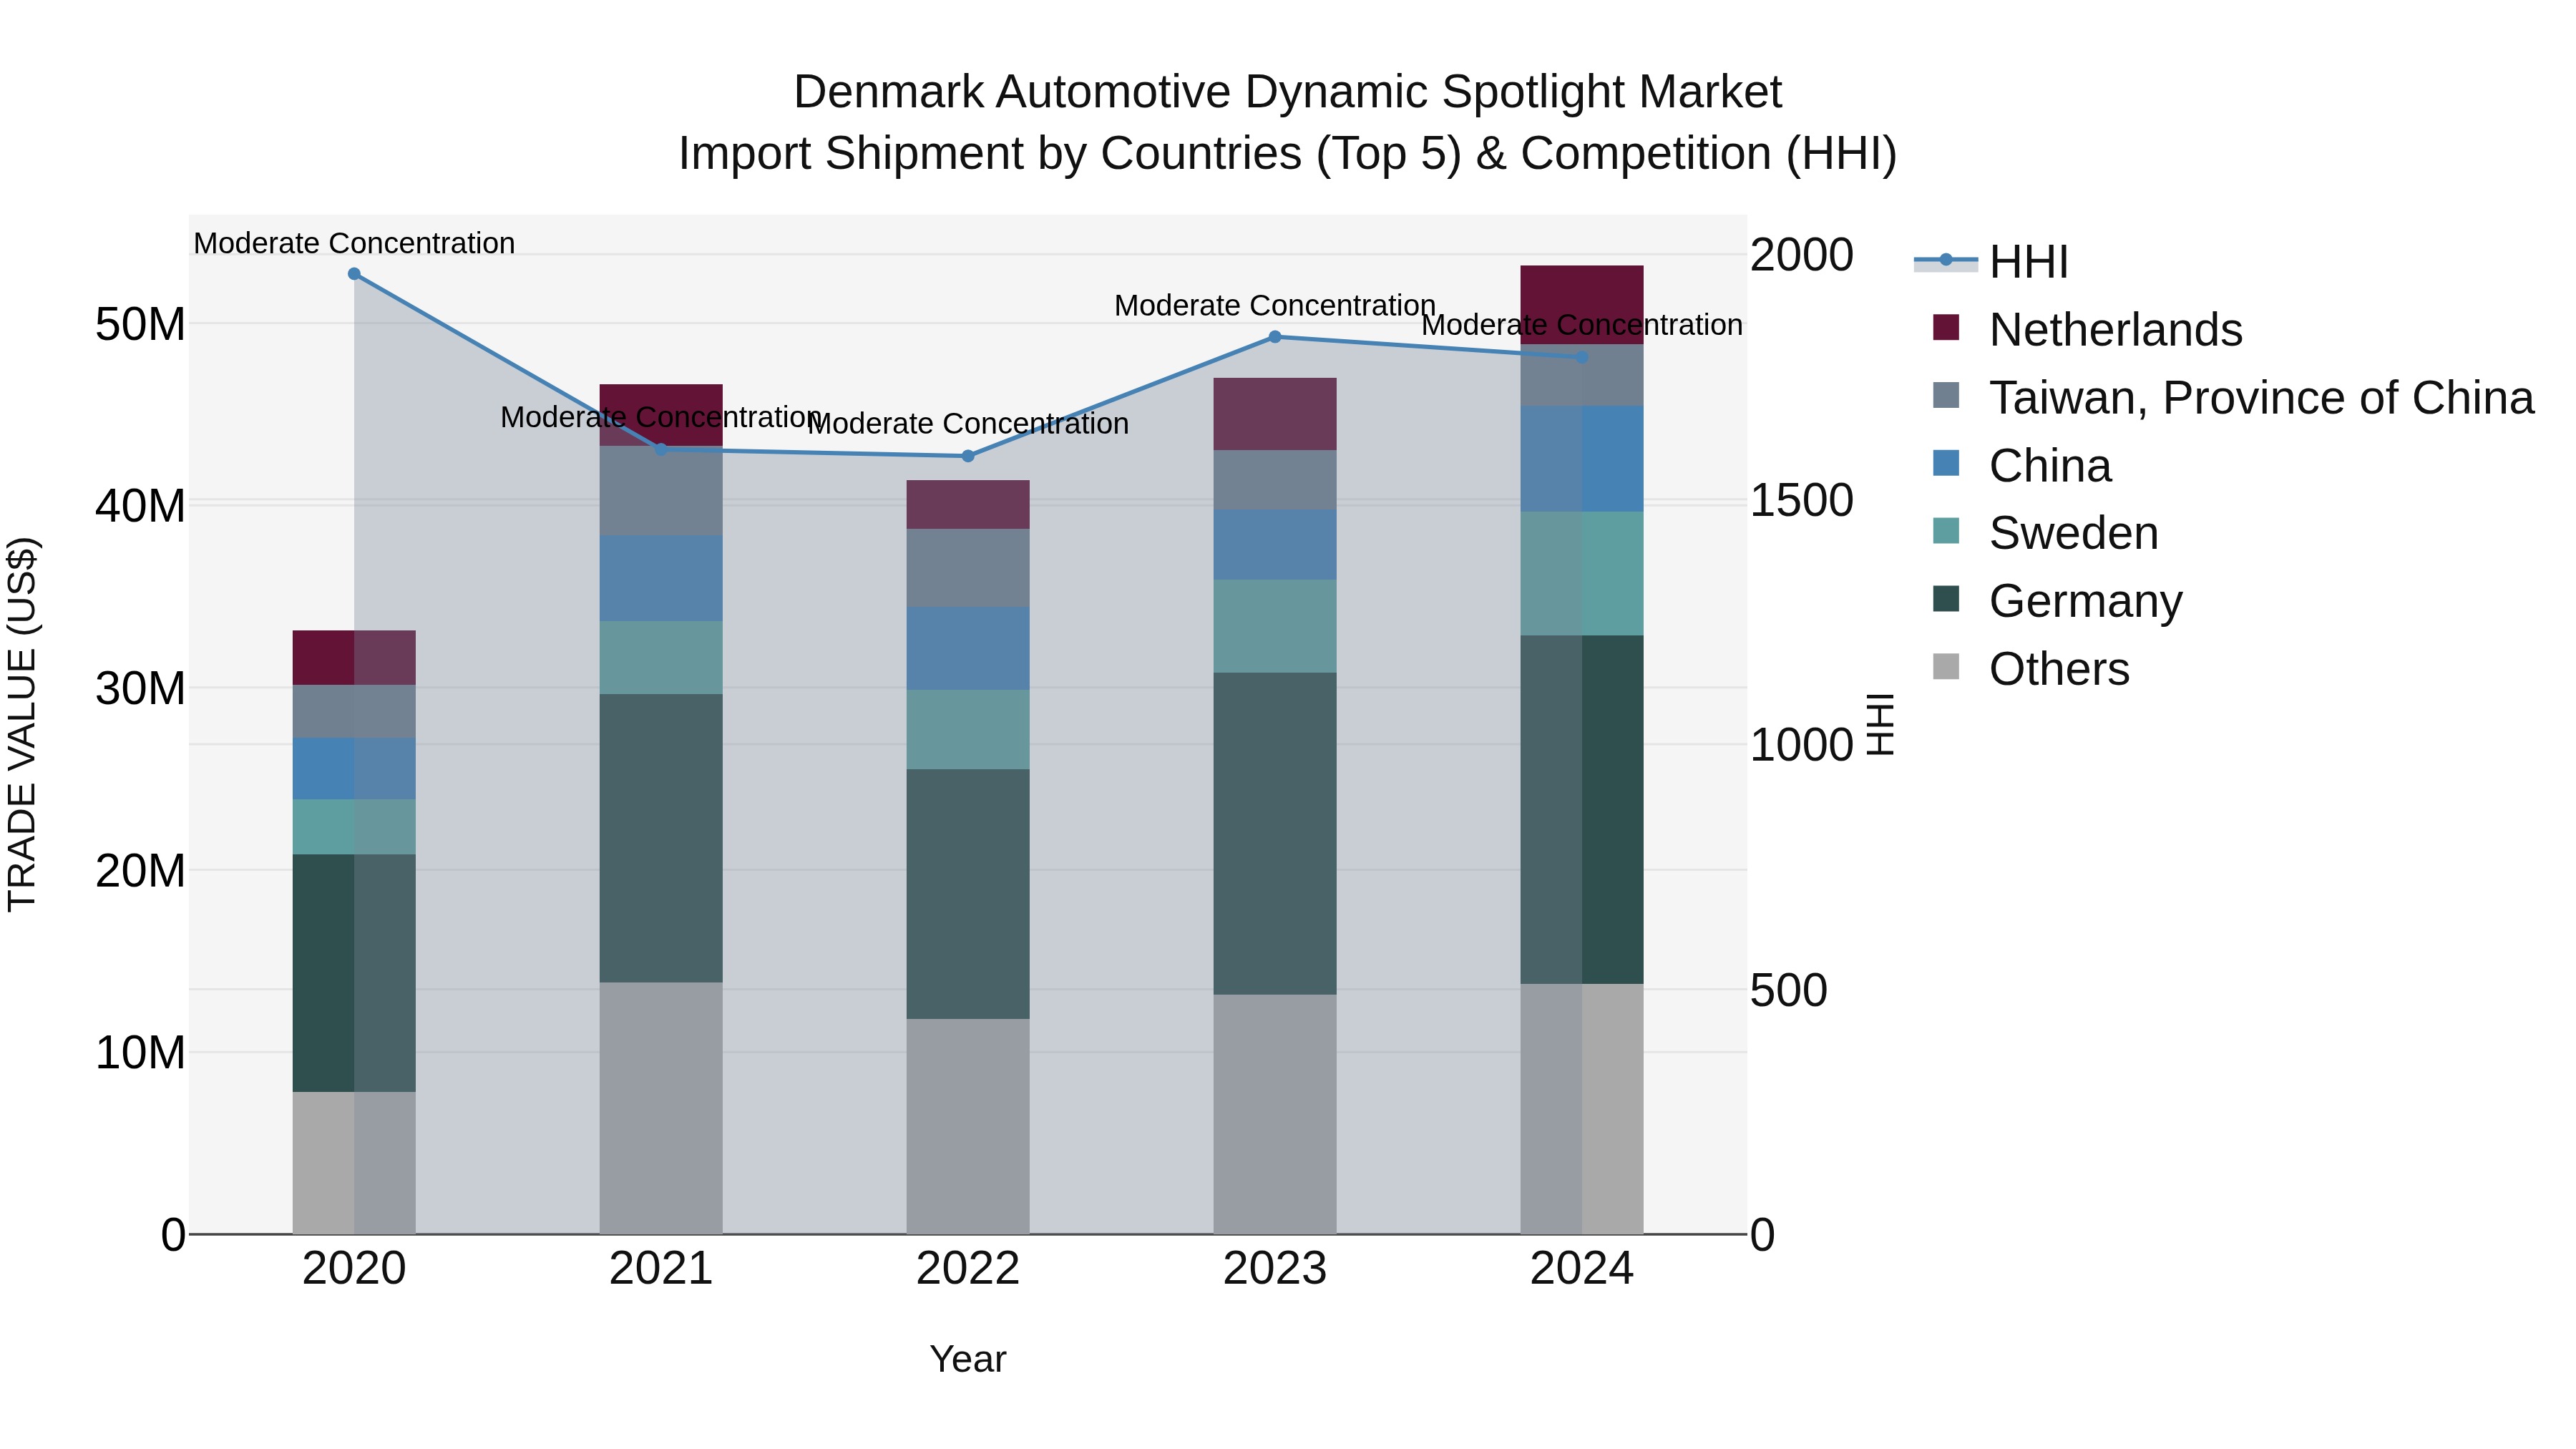Click the 2023 Moderate Concentration annotation
Image resolution: width=2576 pixels, height=1449 pixels.
click(1275, 305)
